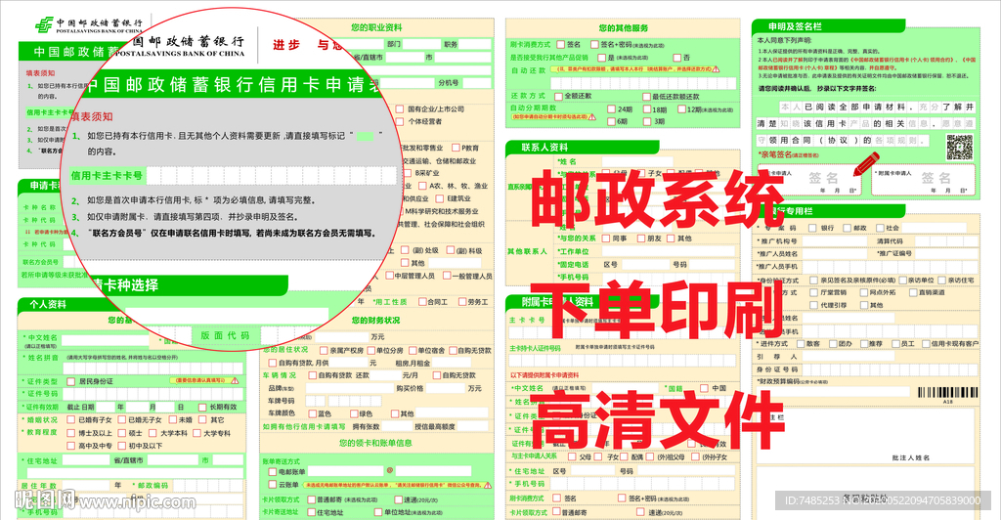This screenshot has width=1001, height=520.
Task: Select 未婚 for marital status
Action: click(x=170, y=420)
